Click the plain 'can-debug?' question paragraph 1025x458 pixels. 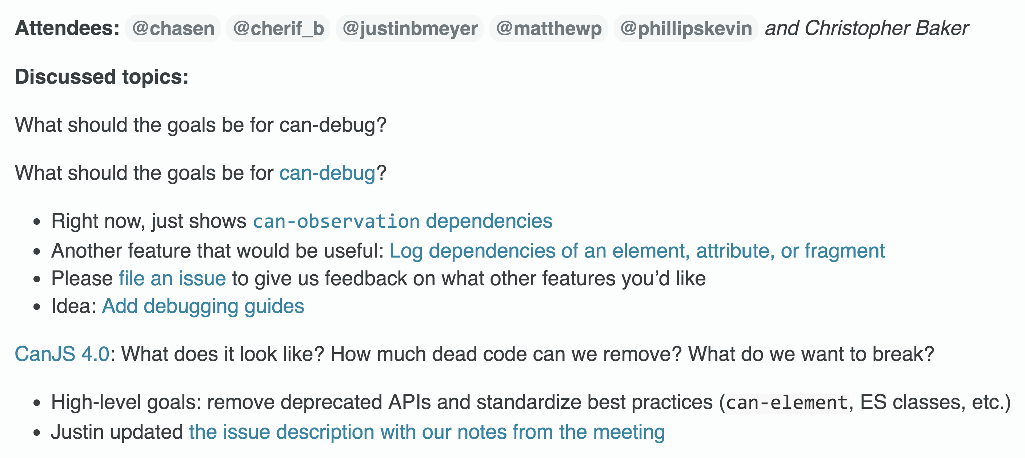point(201,125)
